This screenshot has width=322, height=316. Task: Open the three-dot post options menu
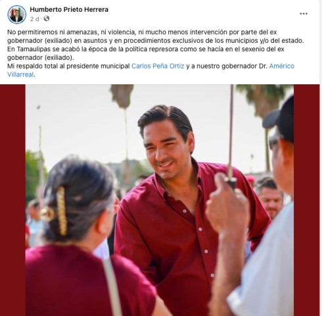304,14
